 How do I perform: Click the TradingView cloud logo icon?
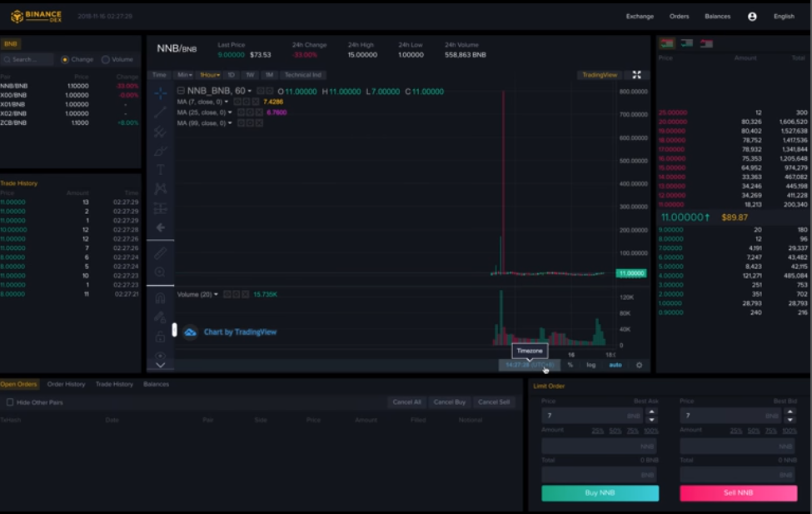point(191,332)
